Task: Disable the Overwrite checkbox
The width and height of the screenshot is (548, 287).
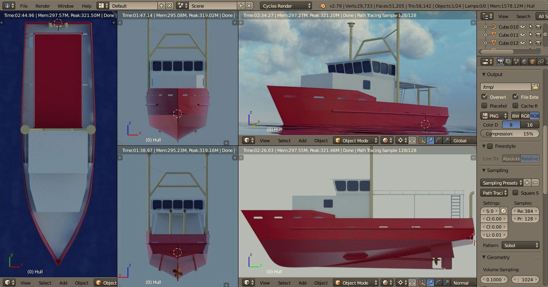Action: [x=485, y=97]
